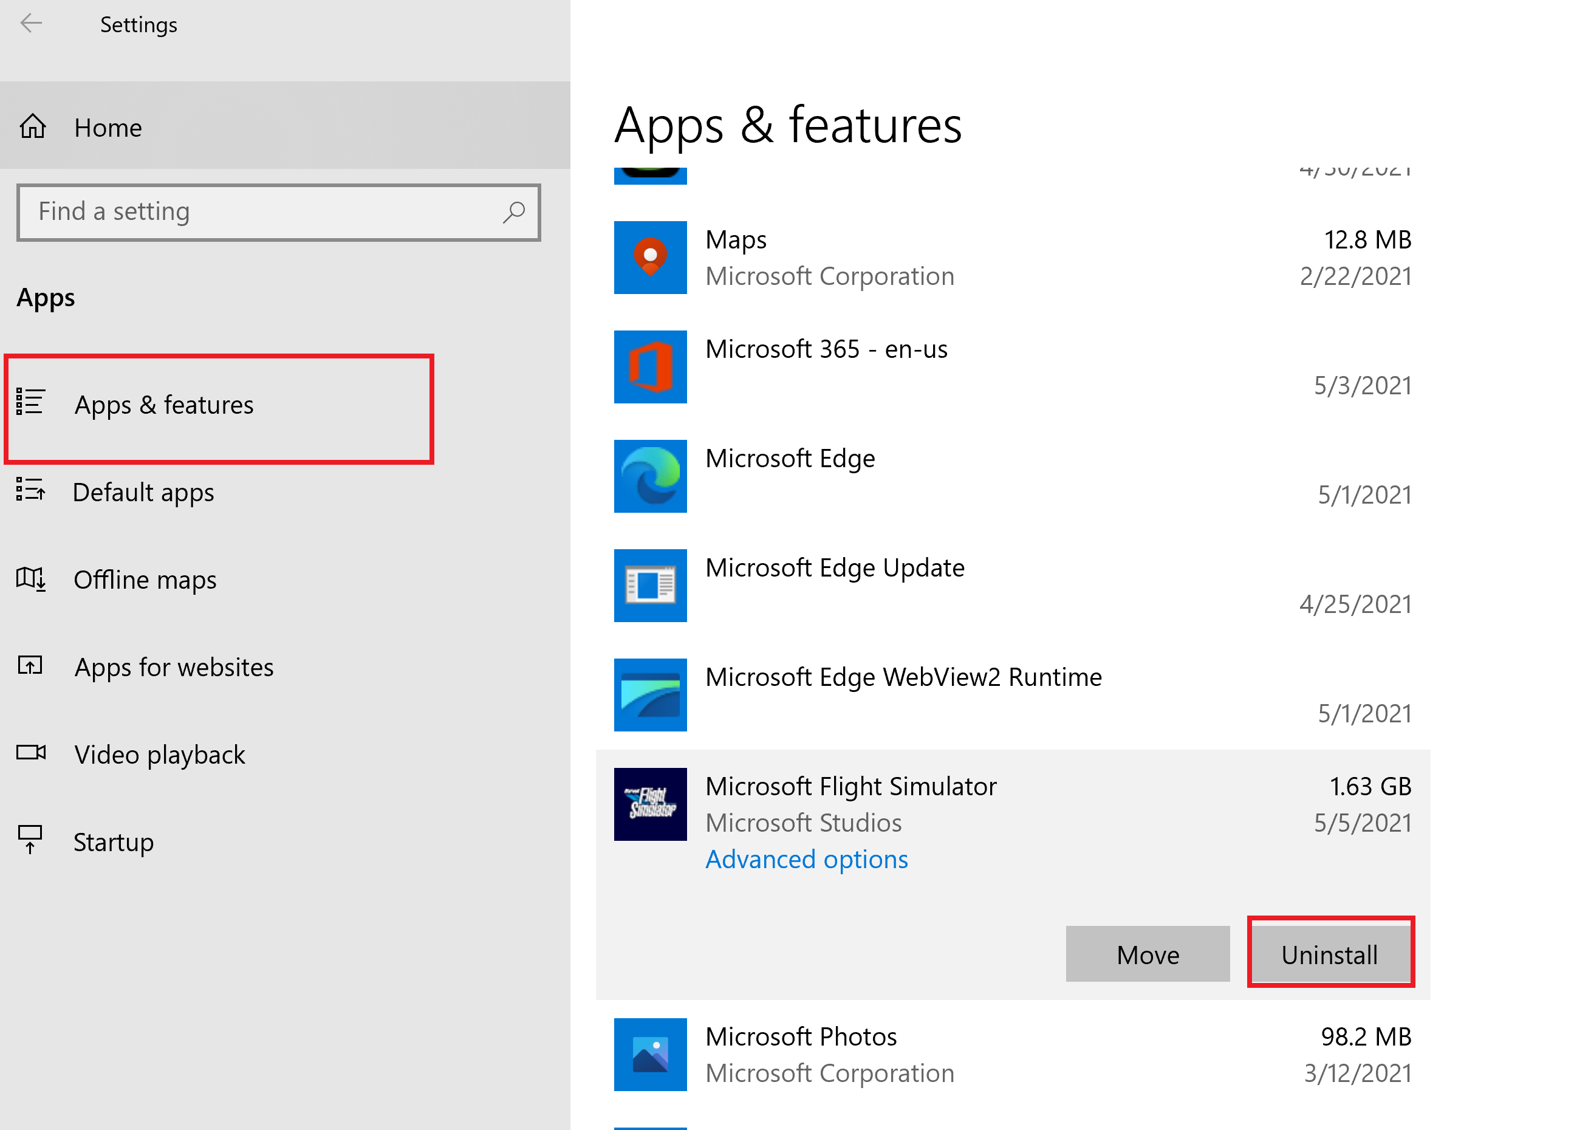Click the search magnifier icon
This screenshot has width=1591, height=1130.
[x=513, y=211]
